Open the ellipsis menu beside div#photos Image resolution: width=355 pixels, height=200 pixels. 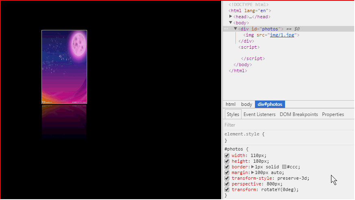pyautogui.click(x=226, y=29)
